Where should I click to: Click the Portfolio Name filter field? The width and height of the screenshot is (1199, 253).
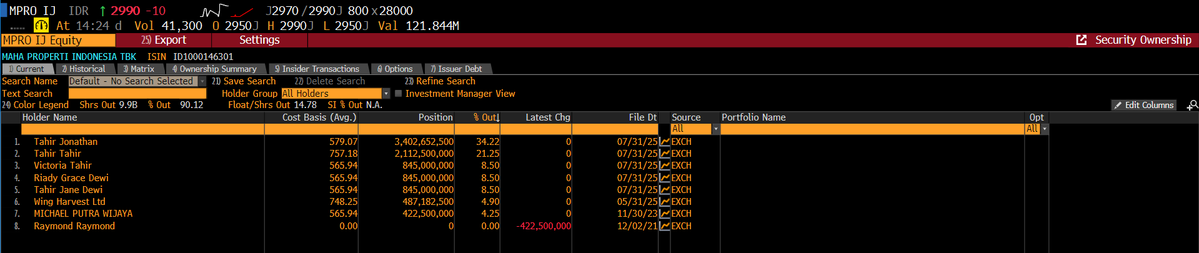[872, 129]
